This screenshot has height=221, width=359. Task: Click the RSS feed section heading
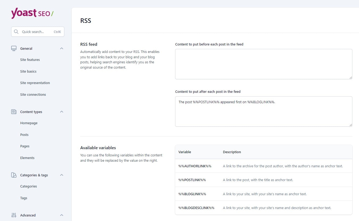tap(89, 44)
